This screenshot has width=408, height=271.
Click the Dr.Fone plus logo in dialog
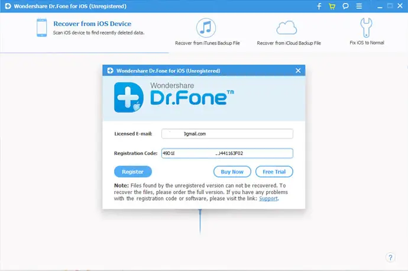point(129,98)
